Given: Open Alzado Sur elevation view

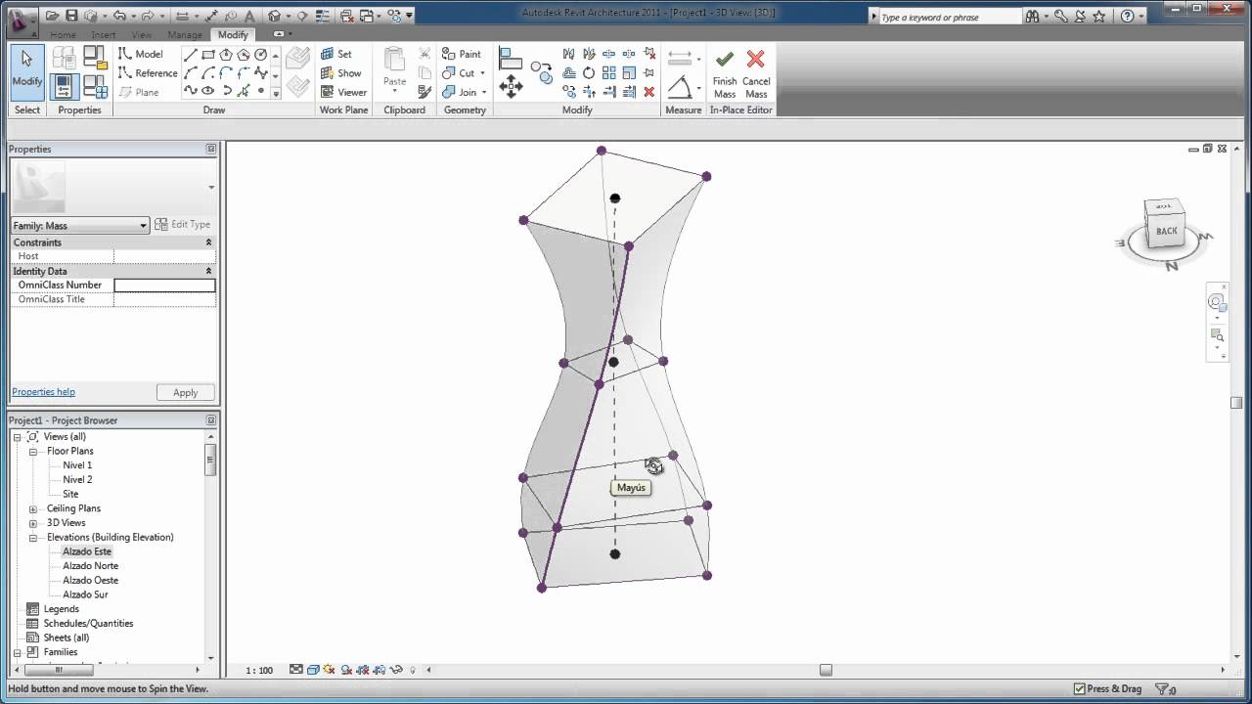Looking at the screenshot, I should [85, 594].
